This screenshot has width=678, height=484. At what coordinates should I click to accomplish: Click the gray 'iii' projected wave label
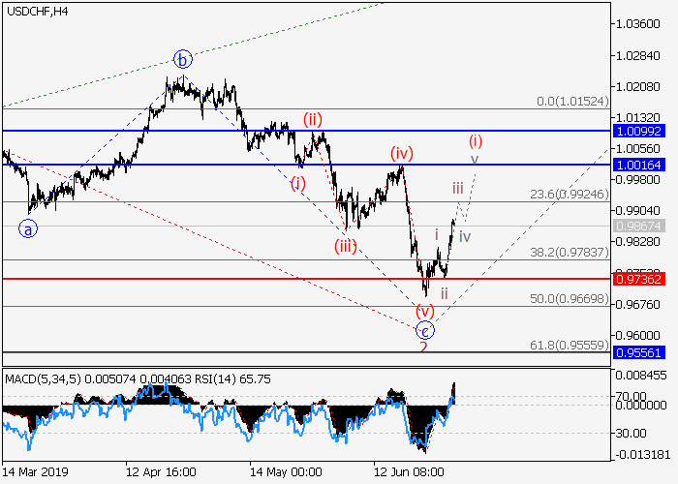click(x=457, y=187)
